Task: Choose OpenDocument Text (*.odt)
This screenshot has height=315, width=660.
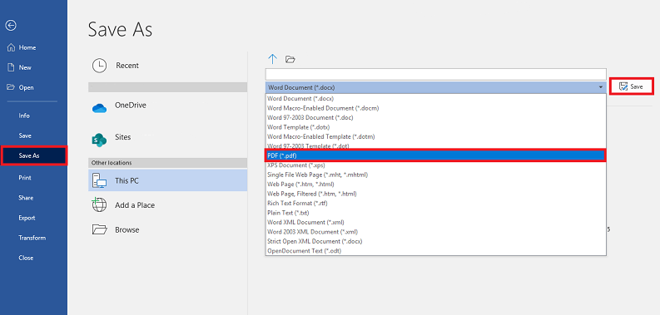Action: tap(435, 251)
